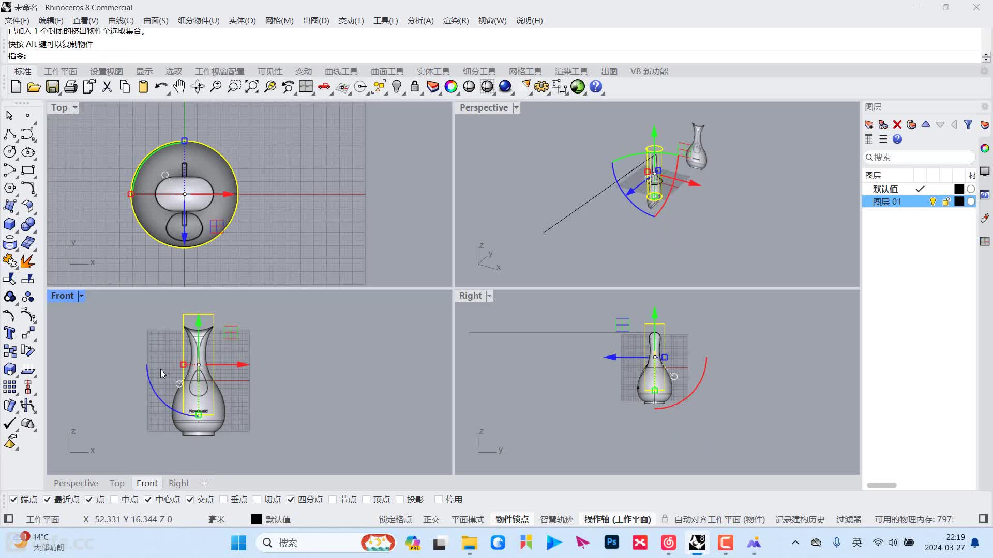Click the layer search input field

click(919, 157)
